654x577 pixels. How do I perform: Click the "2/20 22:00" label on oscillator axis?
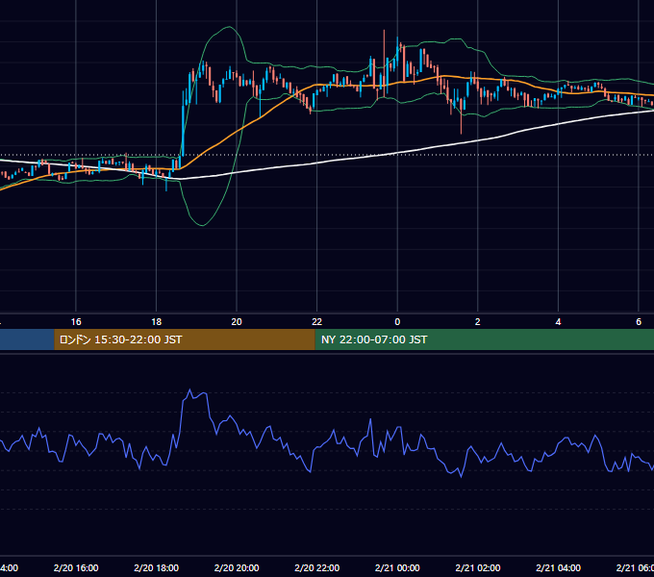(x=317, y=567)
